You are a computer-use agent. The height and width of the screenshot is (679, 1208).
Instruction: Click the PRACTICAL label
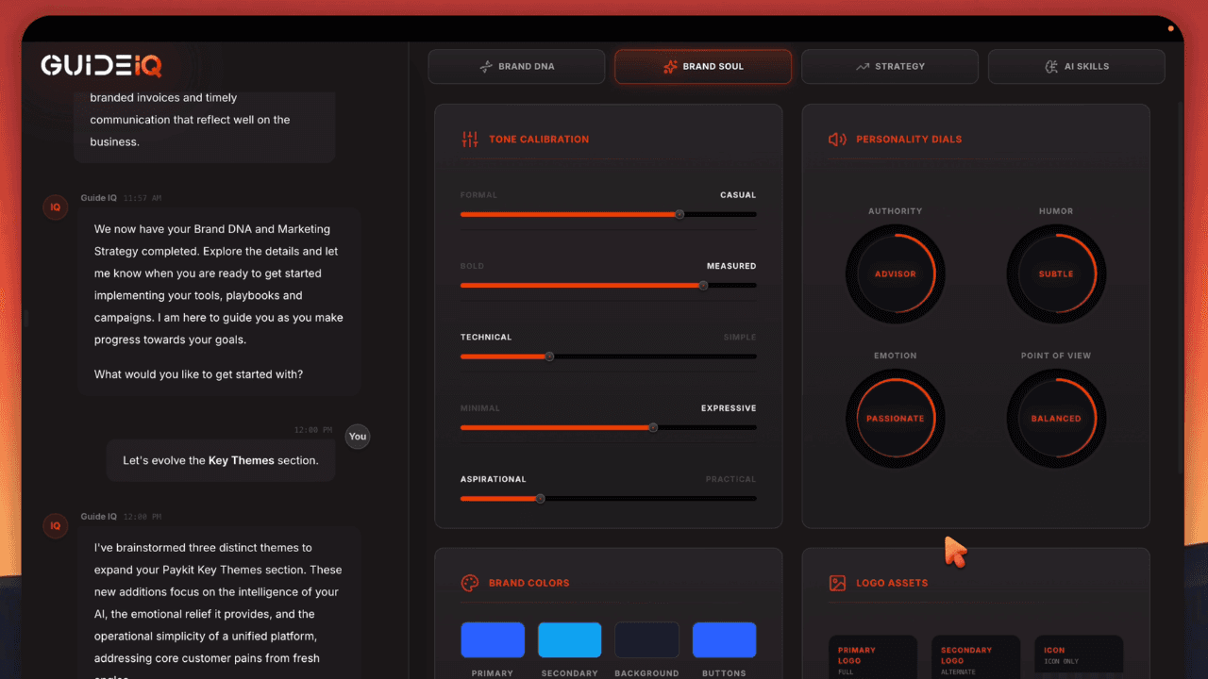coord(731,479)
